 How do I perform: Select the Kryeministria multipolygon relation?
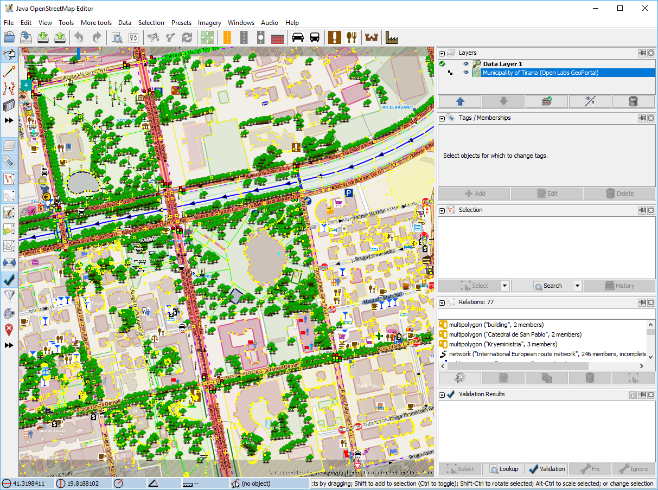(x=502, y=344)
